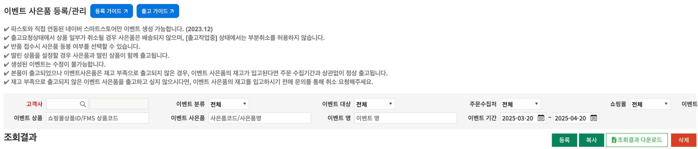The image size is (698, 149).
Task: Expand the 쇼핑몰 dropdown
Action: point(650,104)
